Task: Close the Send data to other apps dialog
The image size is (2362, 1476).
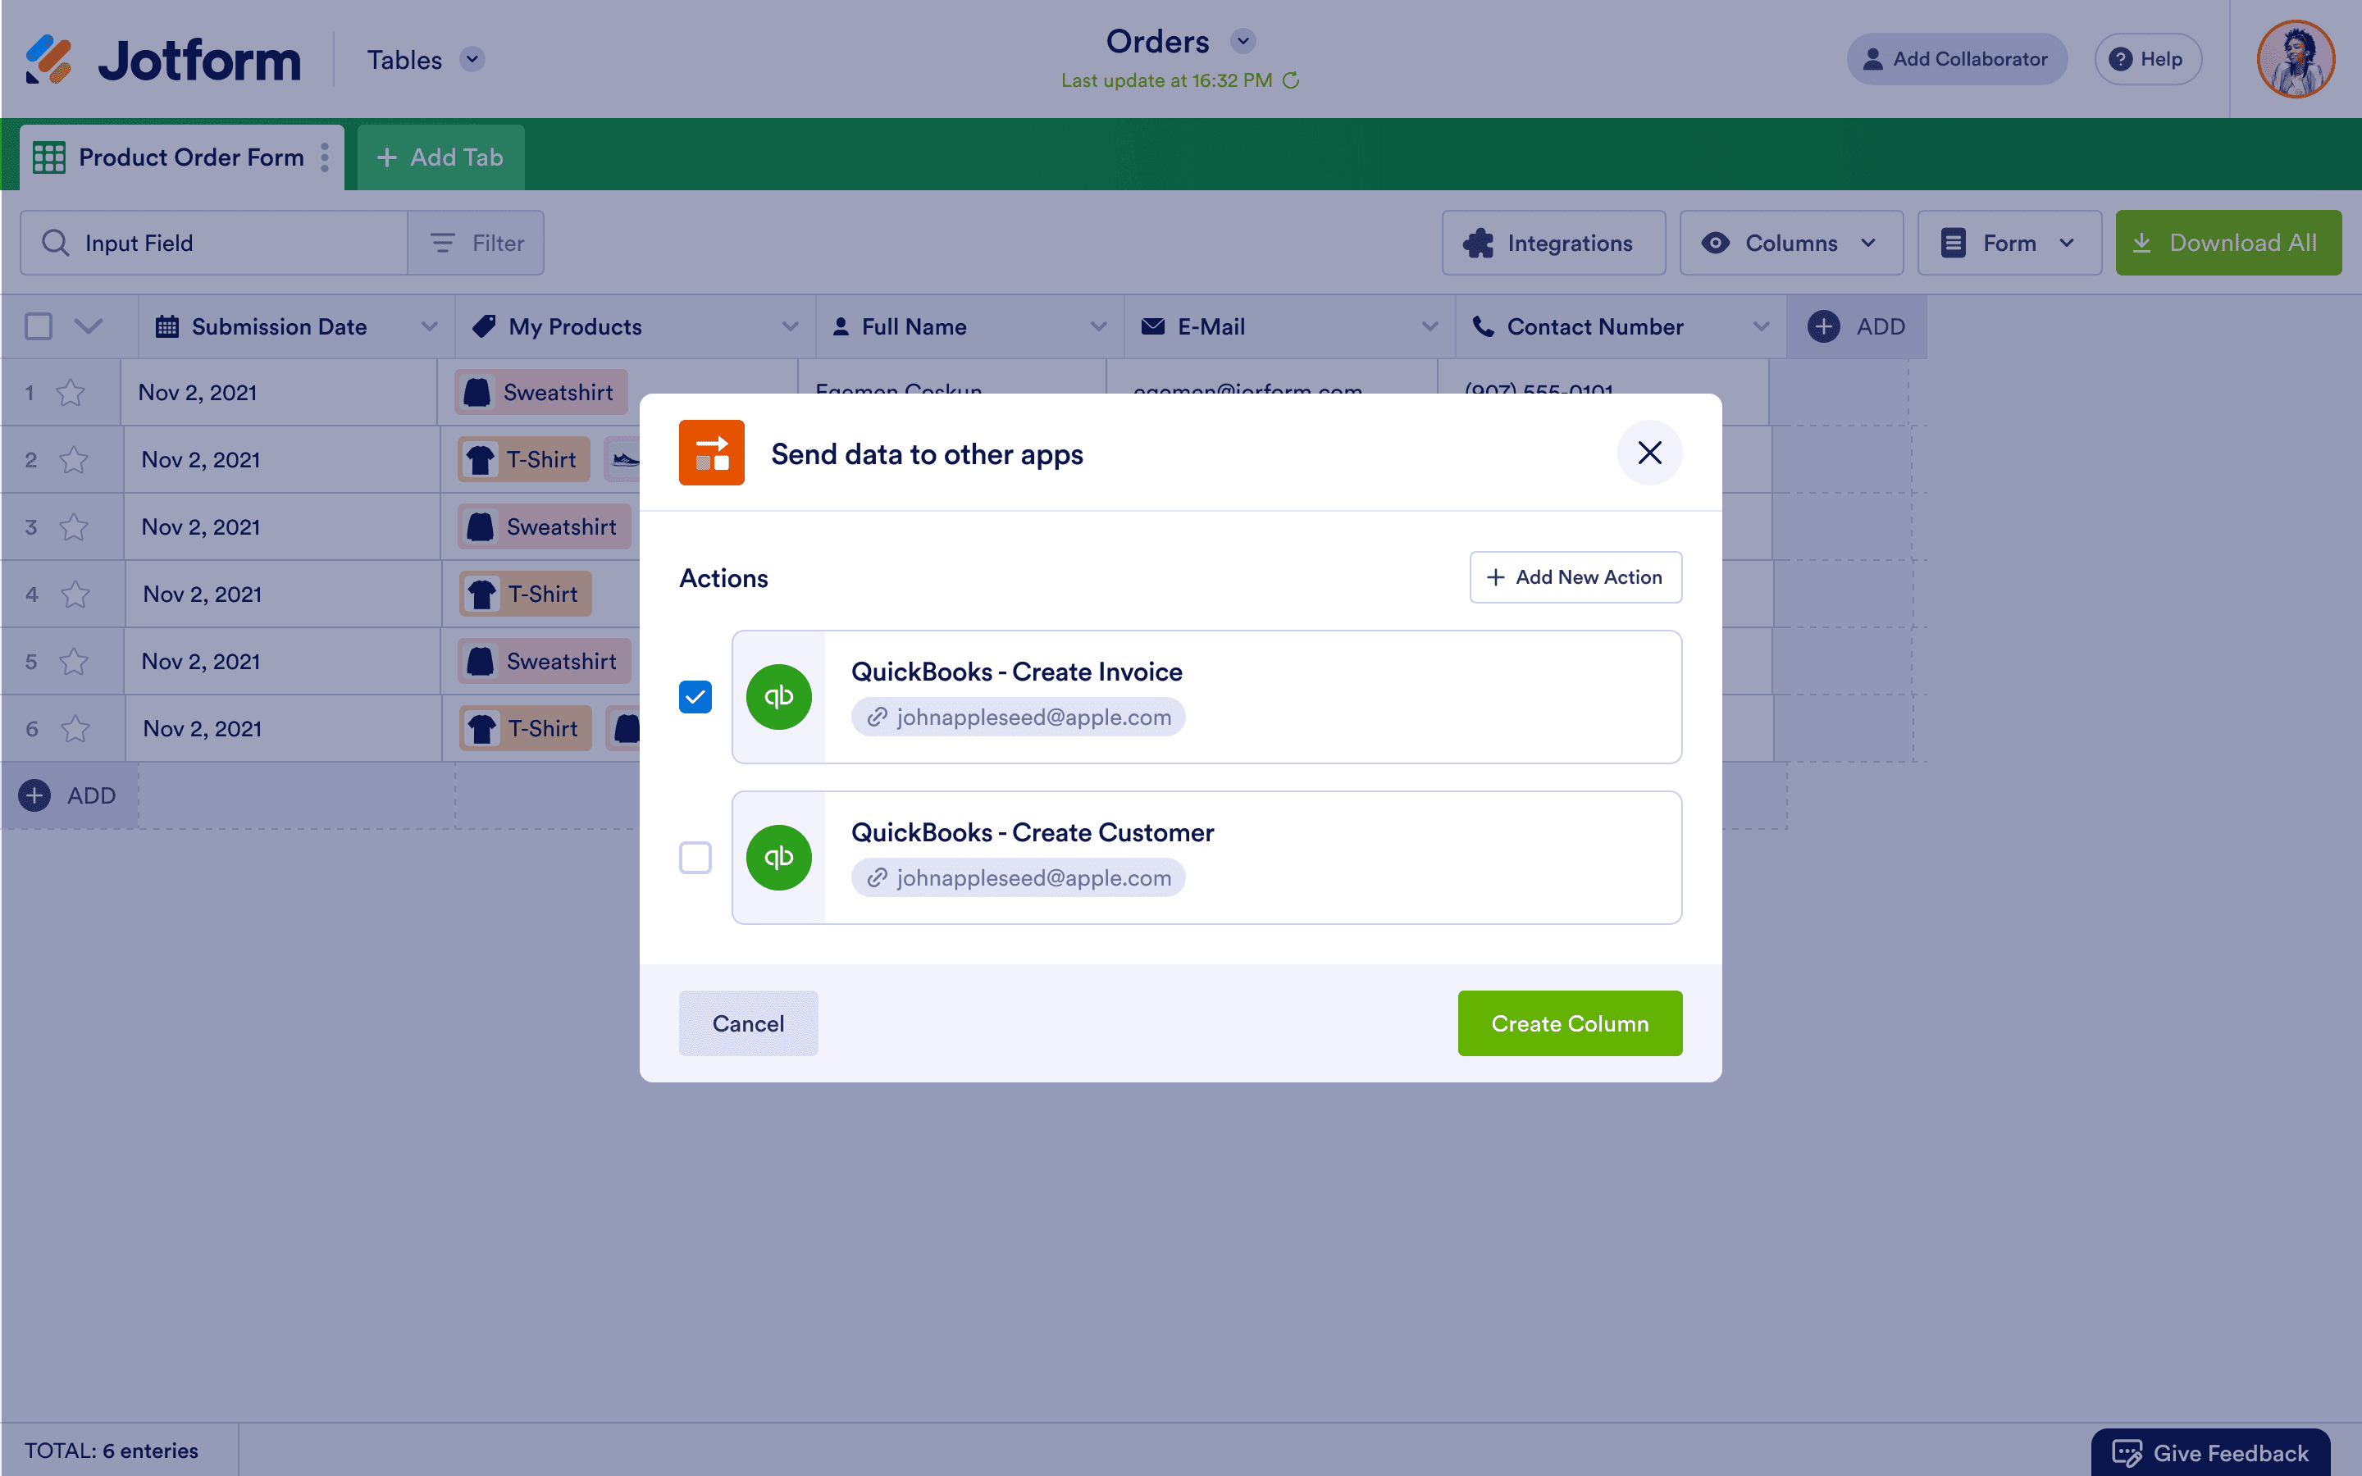Action: [x=1649, y=453]
